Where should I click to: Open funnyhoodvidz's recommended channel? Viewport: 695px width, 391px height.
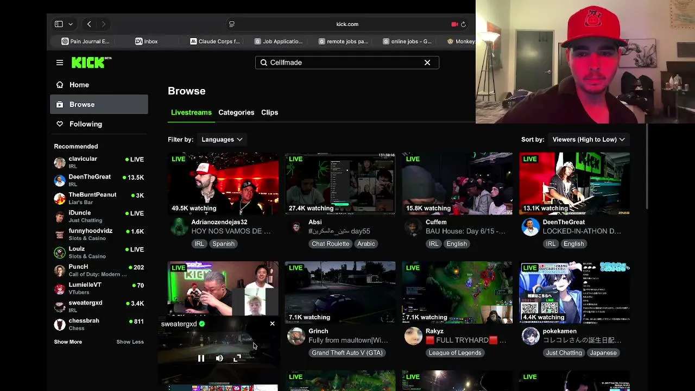(99, 234)
